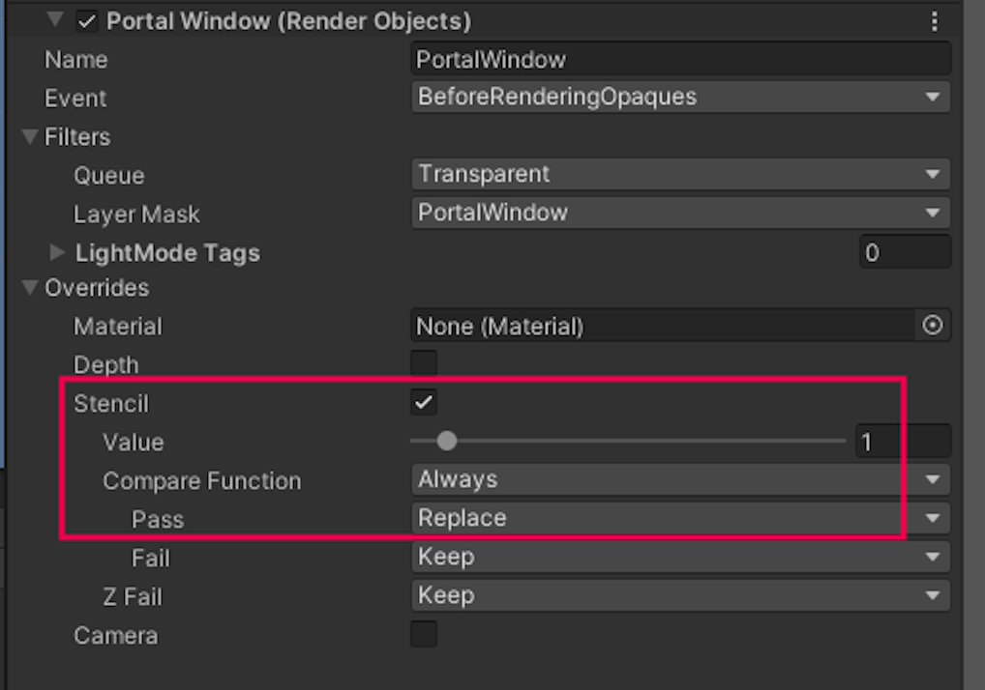
Task: Open the Queue dropdown set to Transparent
Action: (679, 174)
